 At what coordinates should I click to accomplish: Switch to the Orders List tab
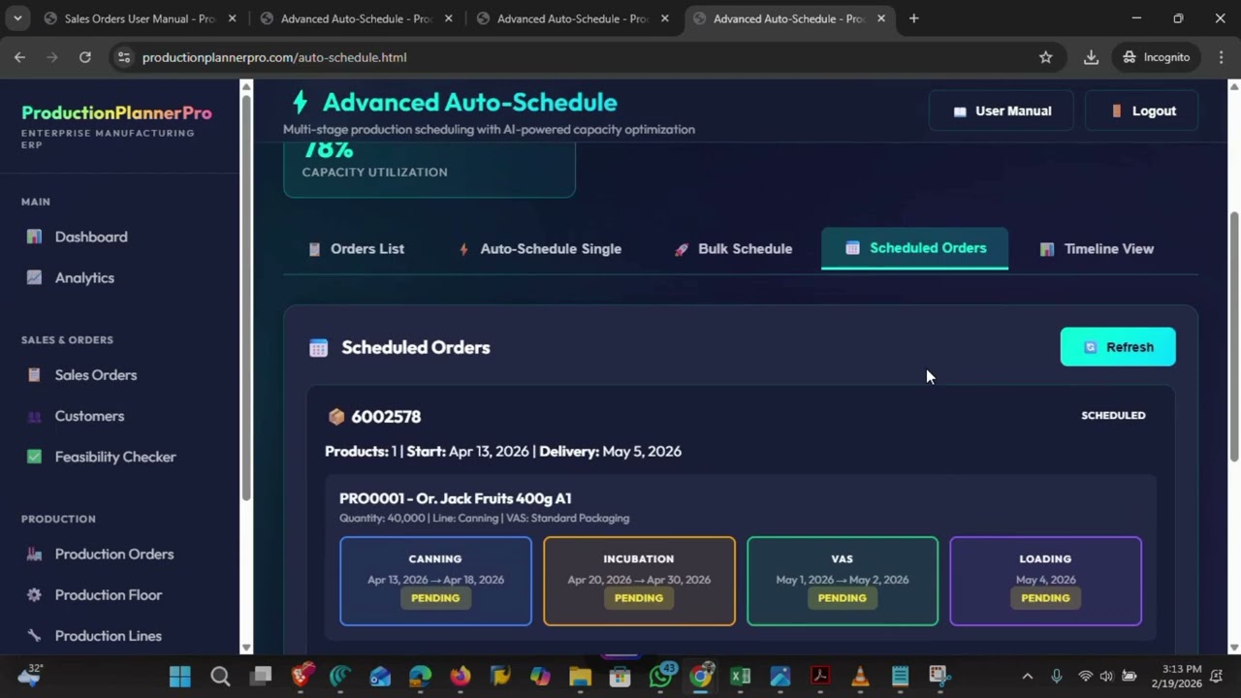356,249
